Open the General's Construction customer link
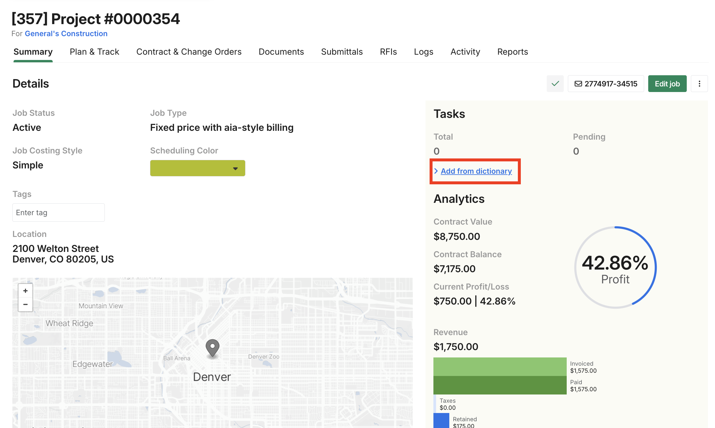This screenshot has height=428, width=715. [66, 34]
